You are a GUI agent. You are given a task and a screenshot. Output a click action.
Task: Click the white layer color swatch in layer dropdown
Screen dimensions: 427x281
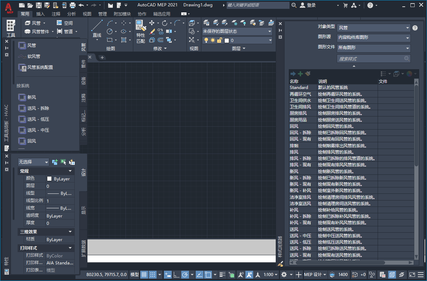[227, 40]
